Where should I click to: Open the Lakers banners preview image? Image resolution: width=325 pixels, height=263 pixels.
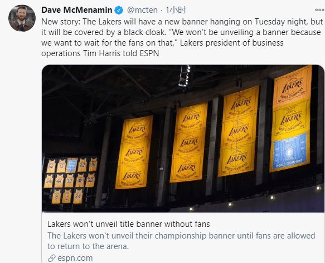tap(183, 138)
